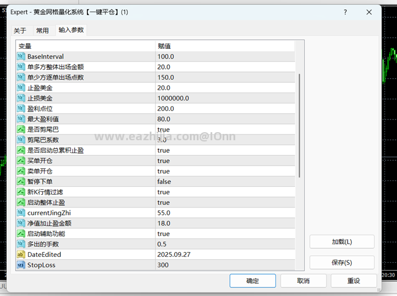The height and width of the screenshot is (296, 397).
Task: Click the string icon beside DateEdited
Action: pos(21,255)
